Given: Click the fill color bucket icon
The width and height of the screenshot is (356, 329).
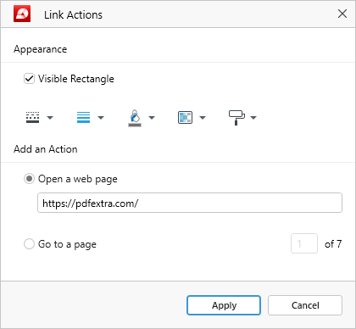Looking at the screenshot, I should (x=135, y=118).
